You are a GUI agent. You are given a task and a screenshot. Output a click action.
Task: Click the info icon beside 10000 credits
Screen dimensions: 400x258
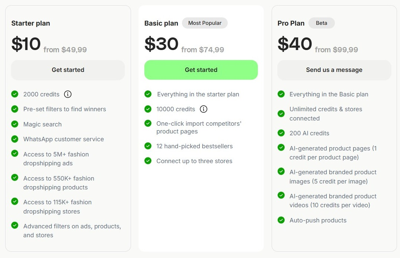tap(203, 109)
